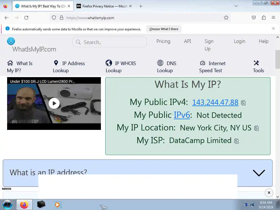
Task: Open the Save to Pocket icon
Action: [x=254, y=17]
